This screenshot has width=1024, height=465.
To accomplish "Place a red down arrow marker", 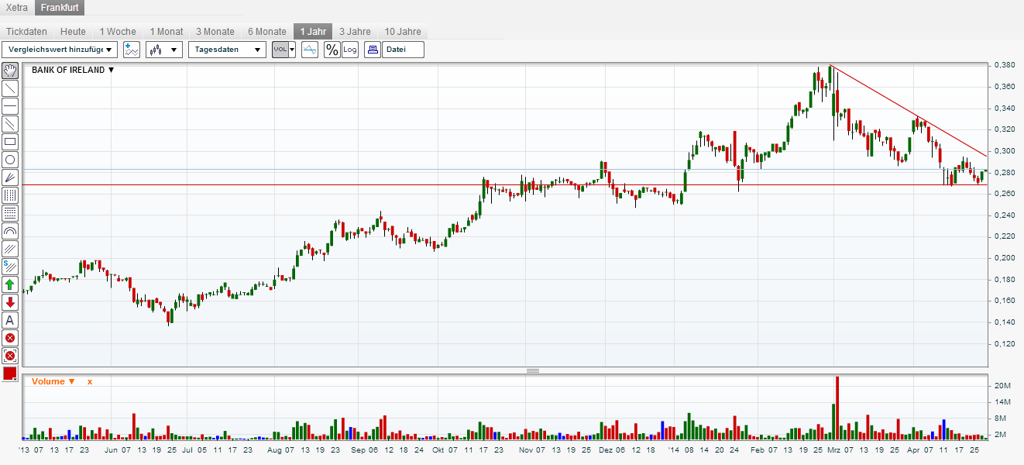I will click(10, 302).
